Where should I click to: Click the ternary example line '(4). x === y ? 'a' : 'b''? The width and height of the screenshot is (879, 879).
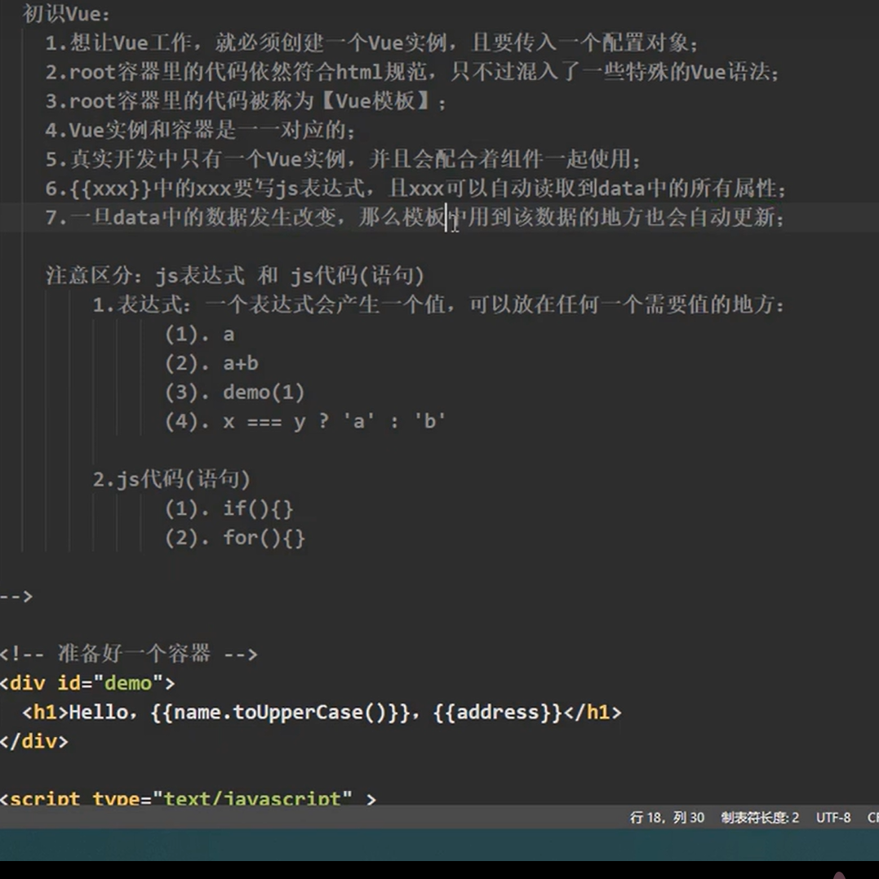[x=305, y=421]
